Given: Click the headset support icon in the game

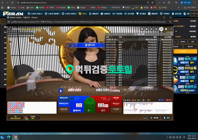Looking at the screenshot, I should [171, 29].
